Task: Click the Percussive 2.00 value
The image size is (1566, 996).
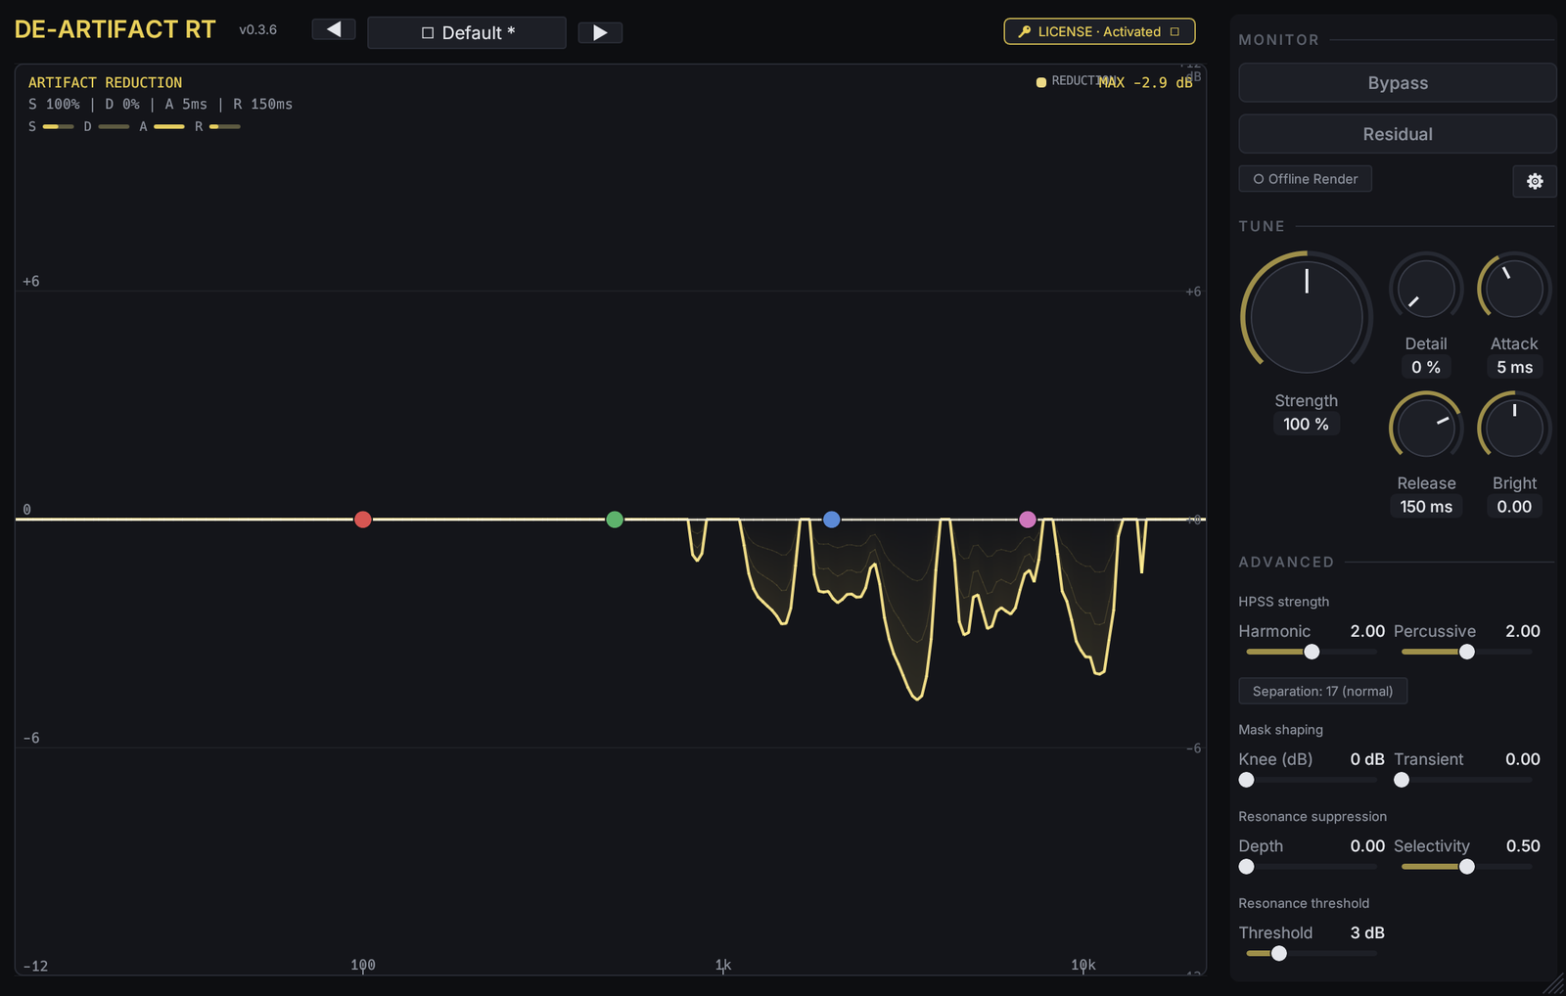Action: (x=1523, y=631)
